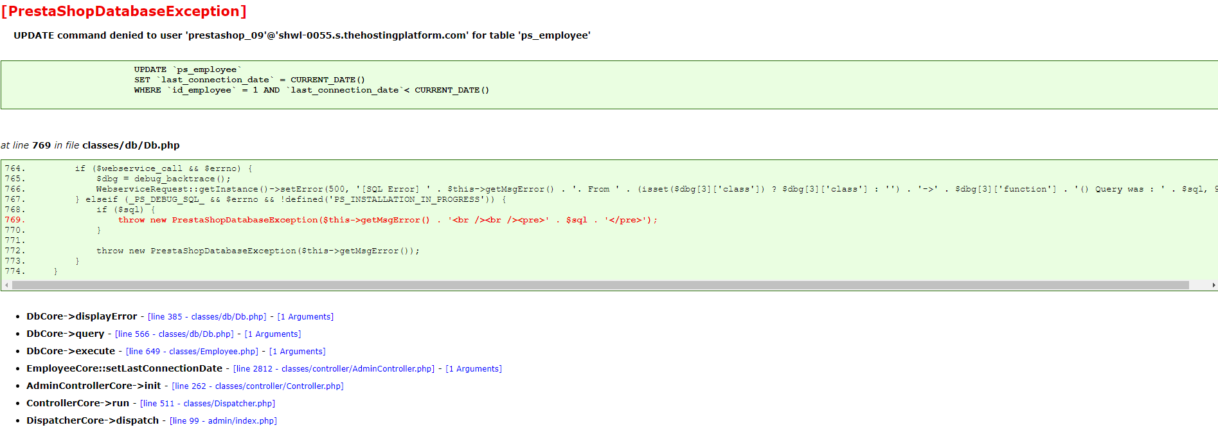Screen dimensions: 1218x441
Task: Show arguments for DbCore->query
Action: [x=273, y=334]
